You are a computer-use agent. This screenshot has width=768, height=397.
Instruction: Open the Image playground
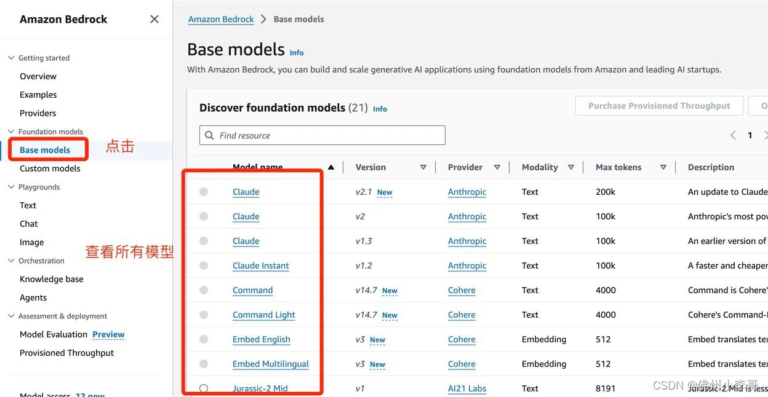31,242
